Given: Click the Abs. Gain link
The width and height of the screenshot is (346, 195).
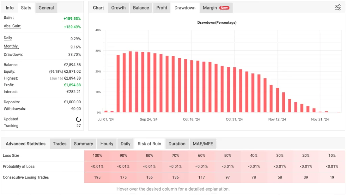Looking at the screenshot, I should click(12, 26).
